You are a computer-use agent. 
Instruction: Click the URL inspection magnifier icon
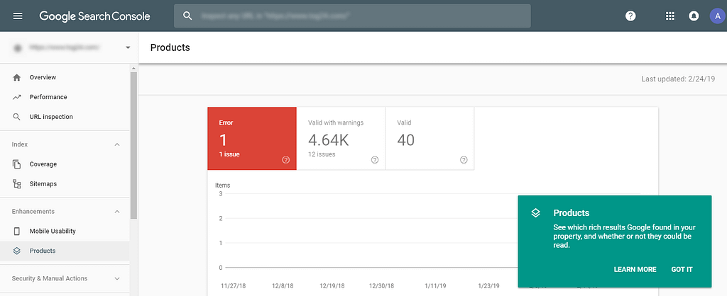(17, 117)
